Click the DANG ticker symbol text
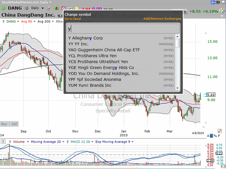 tap(15, 8)
